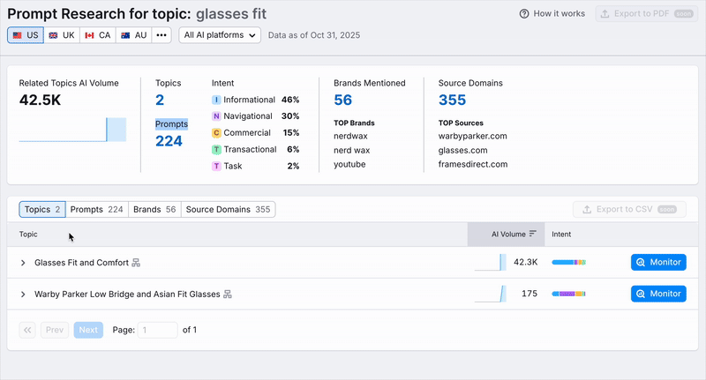This screenshot has width=706, height=380.
Task: Click the Page number input field
Action: coord(158,330)
